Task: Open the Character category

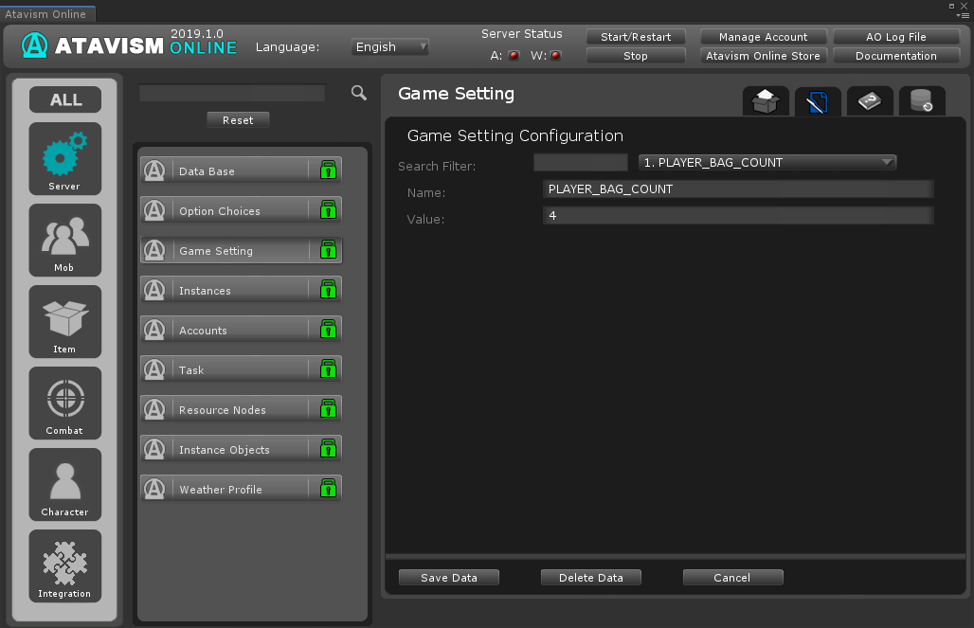Action: [64, 484]
